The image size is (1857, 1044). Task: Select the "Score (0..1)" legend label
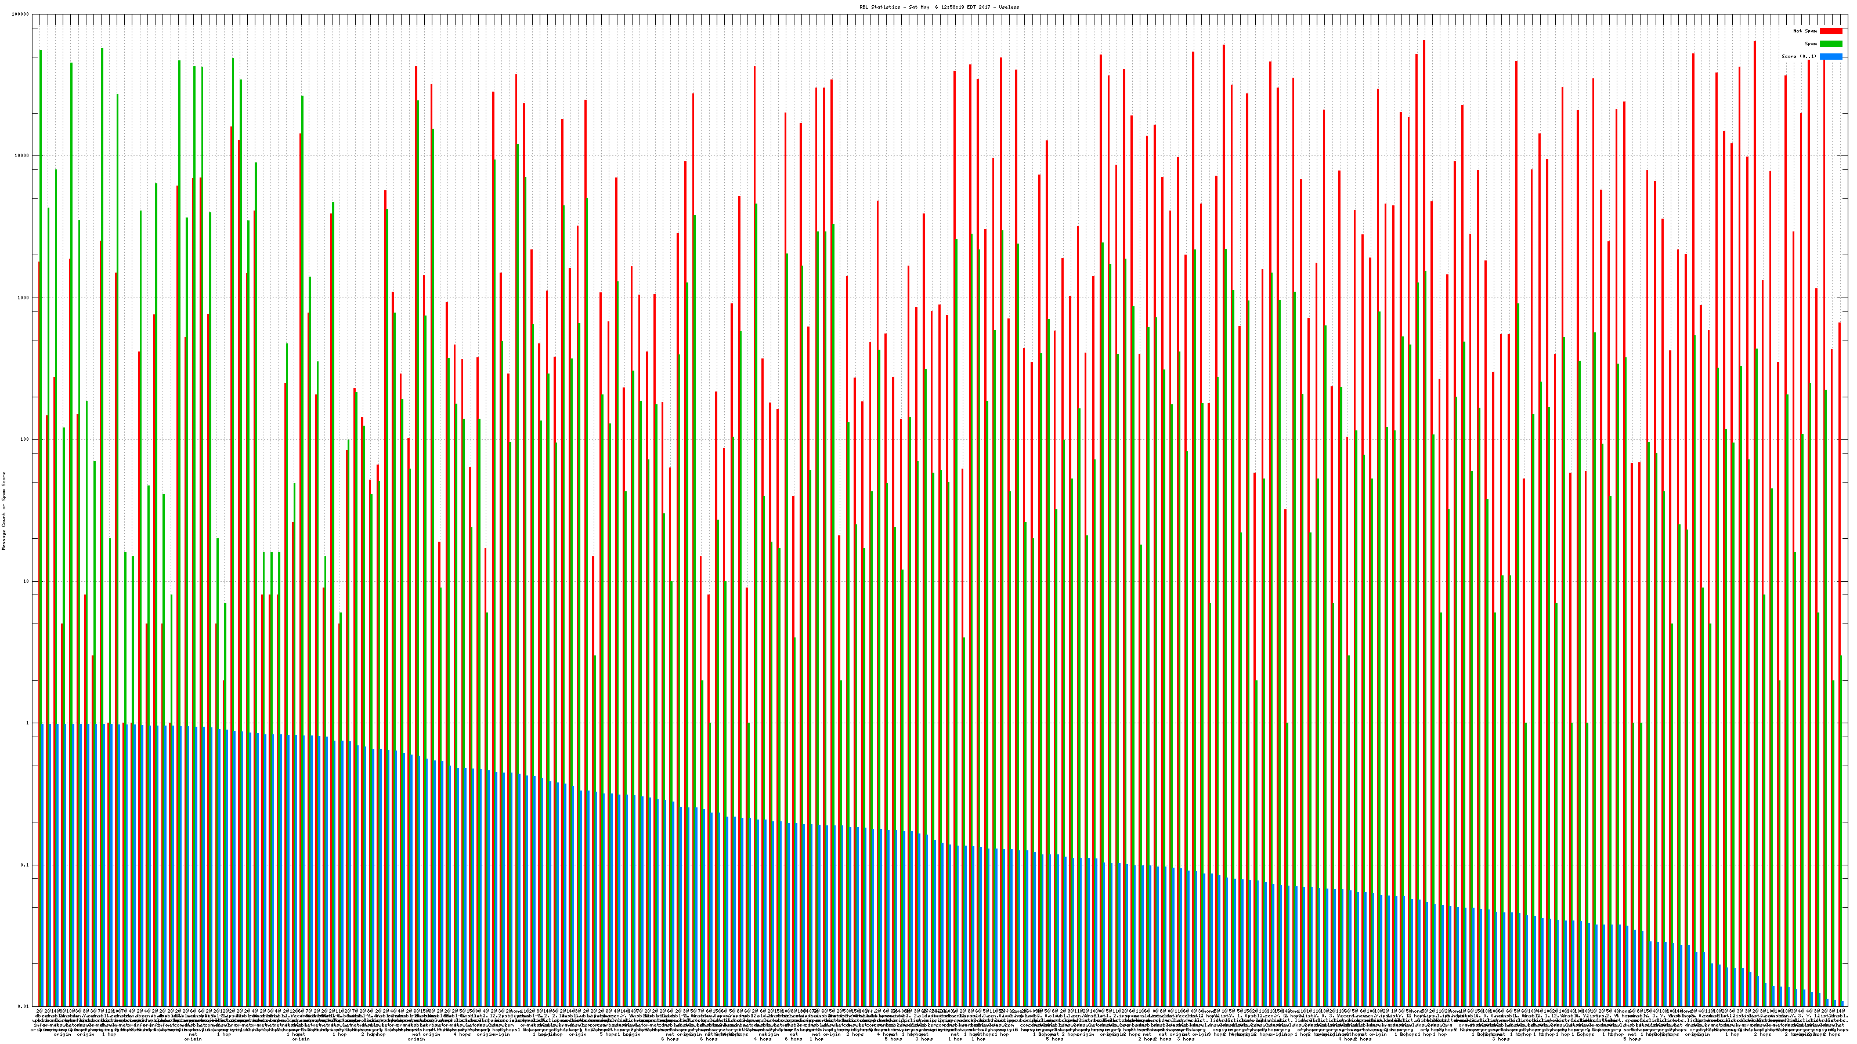click(1798, 56)
